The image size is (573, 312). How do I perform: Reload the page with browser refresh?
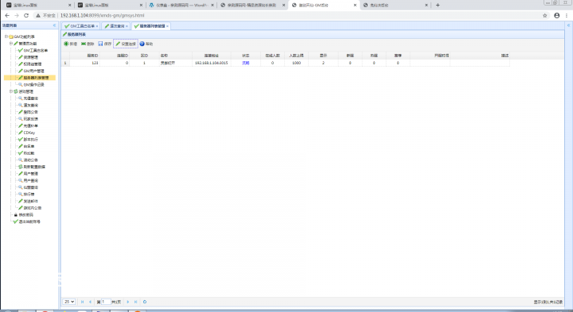point(26,15)
